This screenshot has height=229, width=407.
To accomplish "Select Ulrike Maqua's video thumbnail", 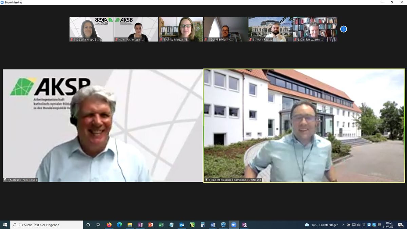I will coord(181,29).
